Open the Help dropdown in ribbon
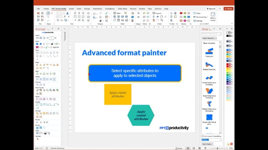The width and height of the screenshot is (268, 150). (197, 13)
